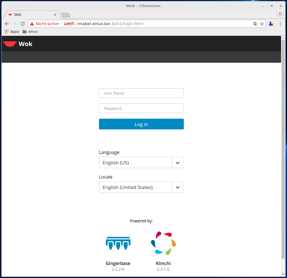
Task: Click the colorful Kimchi logo
Action: click(x=163, y=243)
